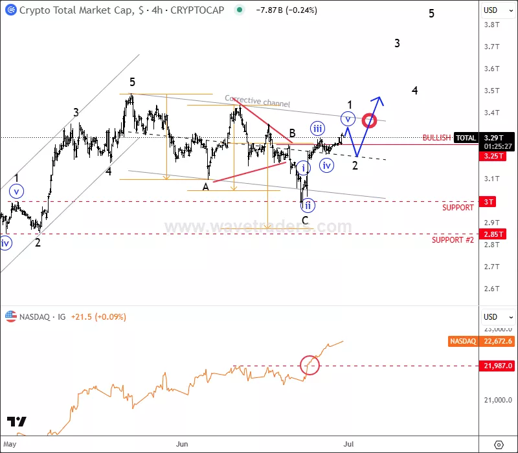Click the green market status dot
The height and width of the screenshot is (453, 518).
(240, 10)
